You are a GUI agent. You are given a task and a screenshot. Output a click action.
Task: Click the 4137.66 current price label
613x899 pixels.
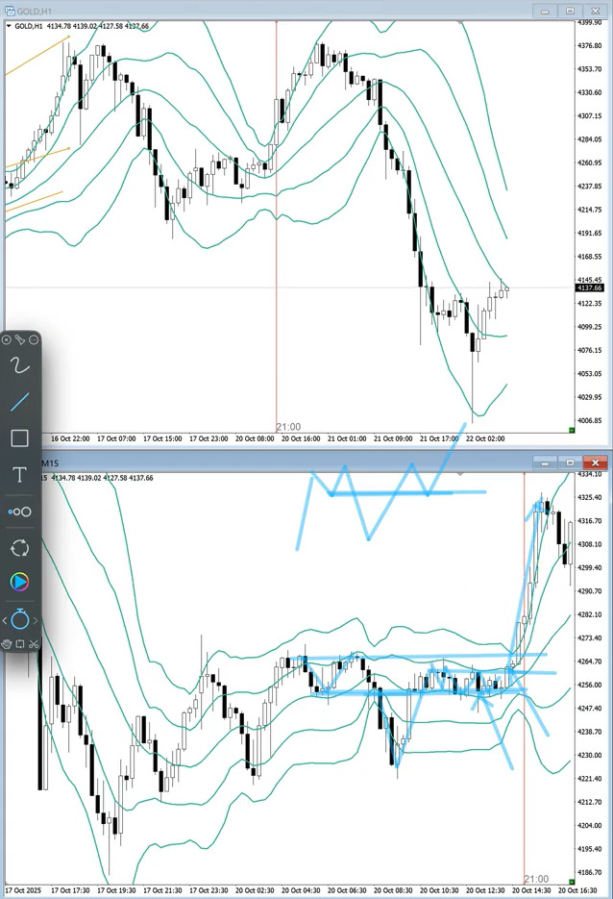click(590, 287)
